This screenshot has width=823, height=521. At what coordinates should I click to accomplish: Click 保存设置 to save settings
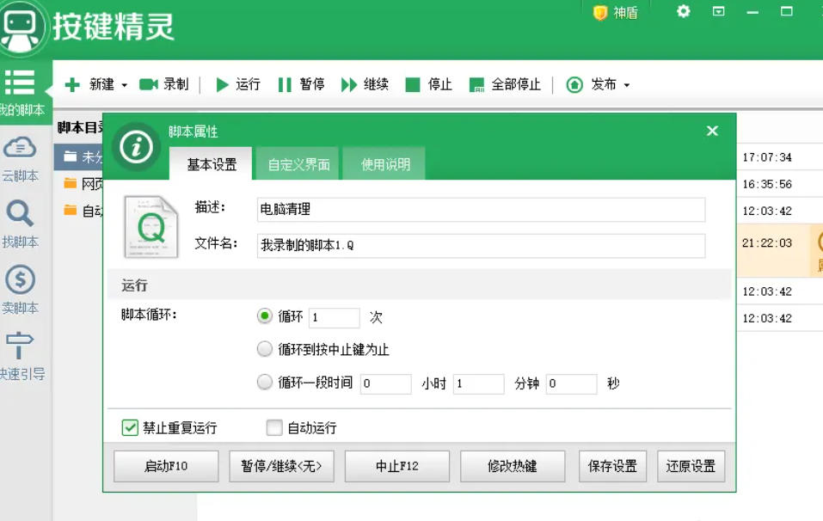pyautogui.click(x=611, y=465)
